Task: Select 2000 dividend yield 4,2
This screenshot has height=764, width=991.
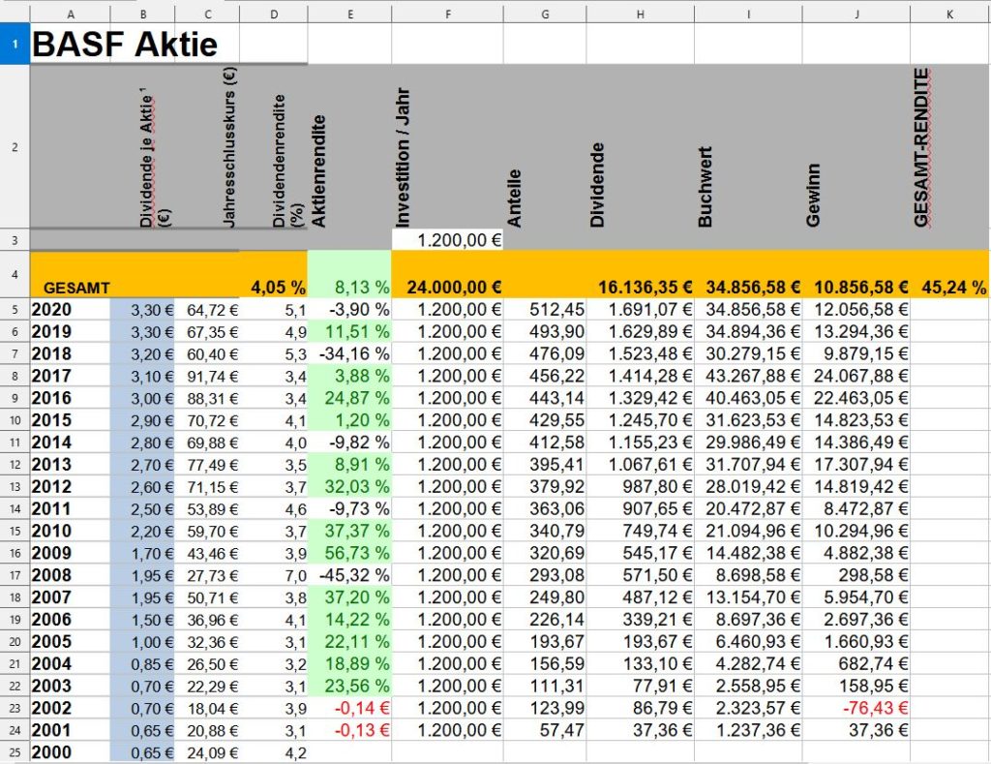Action: 274,752
